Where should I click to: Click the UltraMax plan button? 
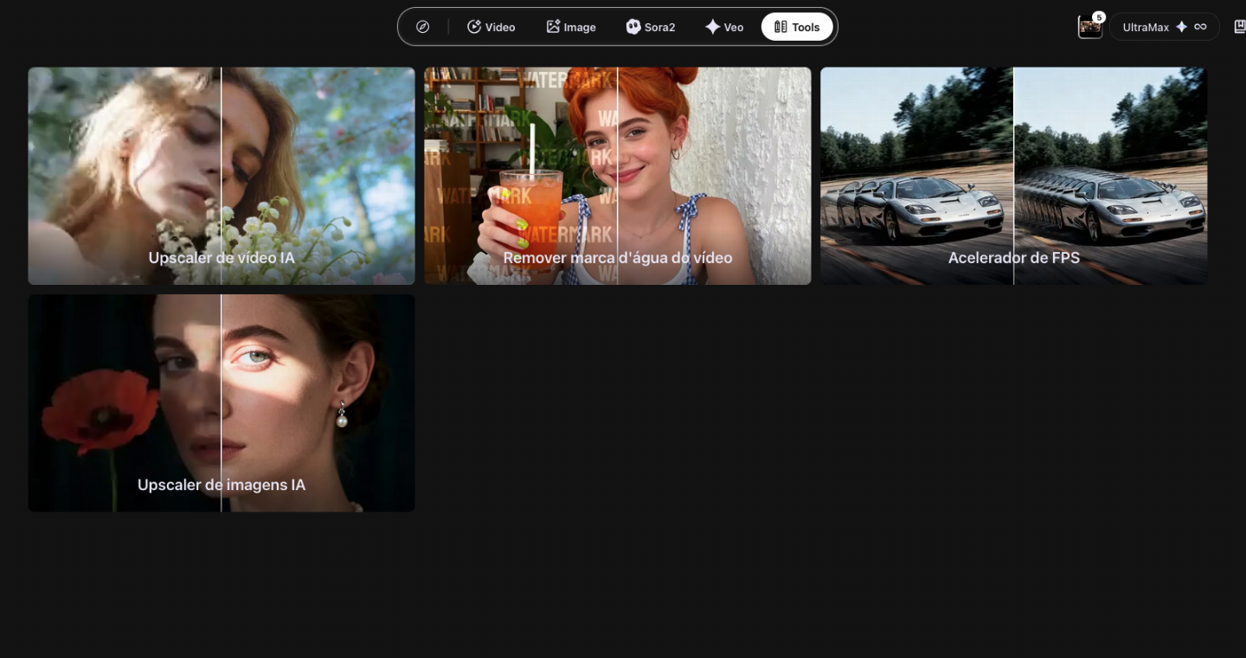point(1165,27)
